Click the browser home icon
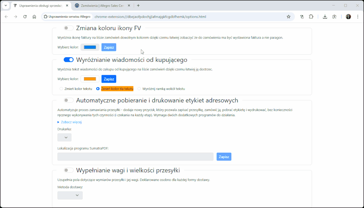Screen dimensions: 364x208 point(34,17)
